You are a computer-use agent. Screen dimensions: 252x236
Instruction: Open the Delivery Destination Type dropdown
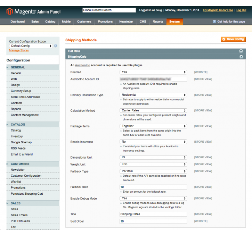[x=153, y=95]
